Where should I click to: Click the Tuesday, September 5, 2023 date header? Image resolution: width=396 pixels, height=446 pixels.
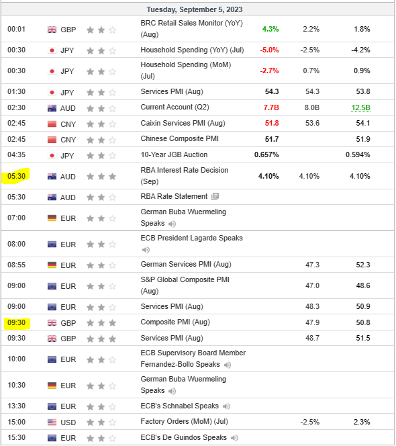point(195,9)
